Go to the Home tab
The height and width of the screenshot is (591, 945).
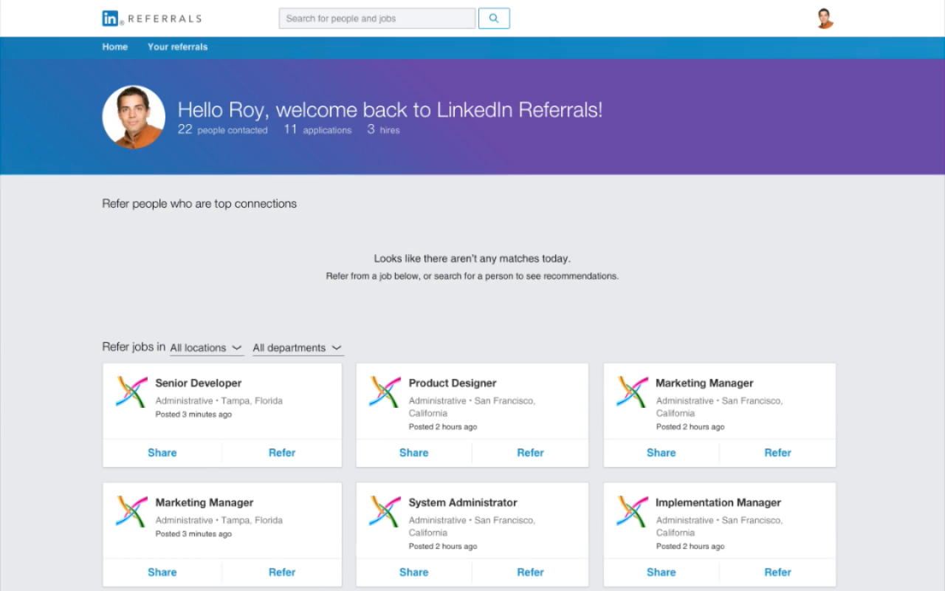click(x=114, y=47)
